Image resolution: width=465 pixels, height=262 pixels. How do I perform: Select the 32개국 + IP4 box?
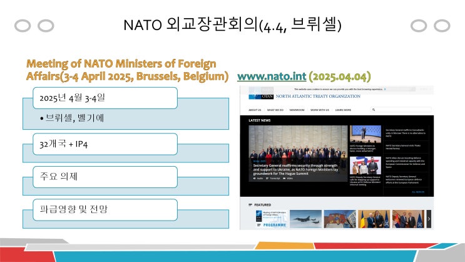(x=105, y=144)
